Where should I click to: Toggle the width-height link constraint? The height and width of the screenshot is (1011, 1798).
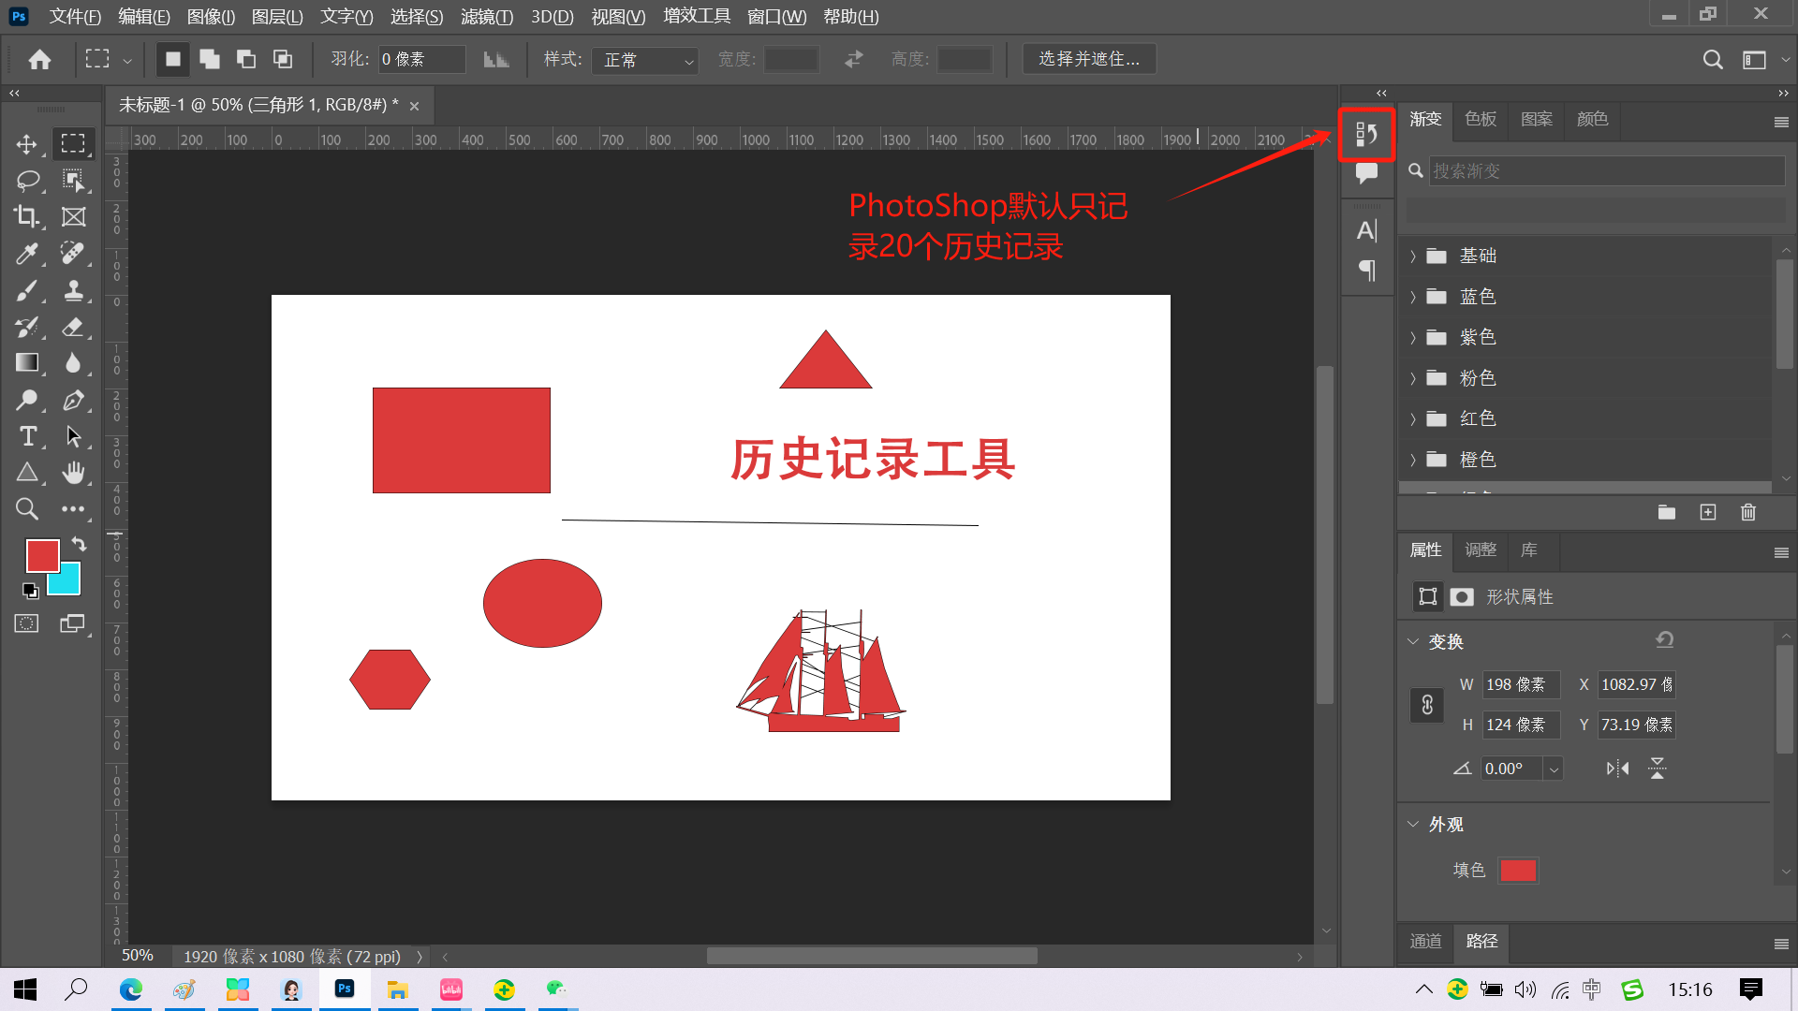[x=1426, y=705]
